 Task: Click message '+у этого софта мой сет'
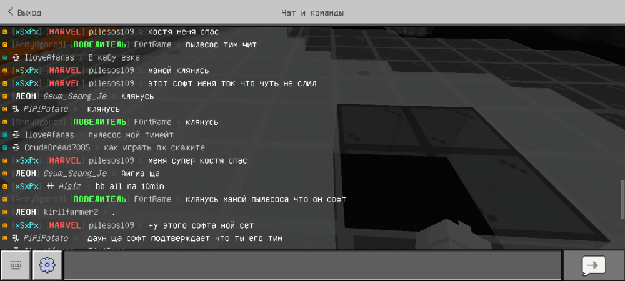click(x=201, y=225)
